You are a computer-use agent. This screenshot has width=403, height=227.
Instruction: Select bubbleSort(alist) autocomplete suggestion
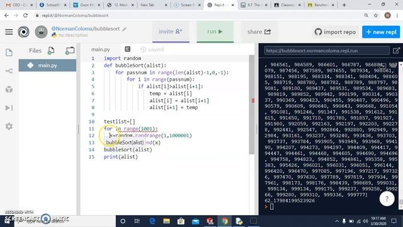pyautogui.click(x=125, y=143)
